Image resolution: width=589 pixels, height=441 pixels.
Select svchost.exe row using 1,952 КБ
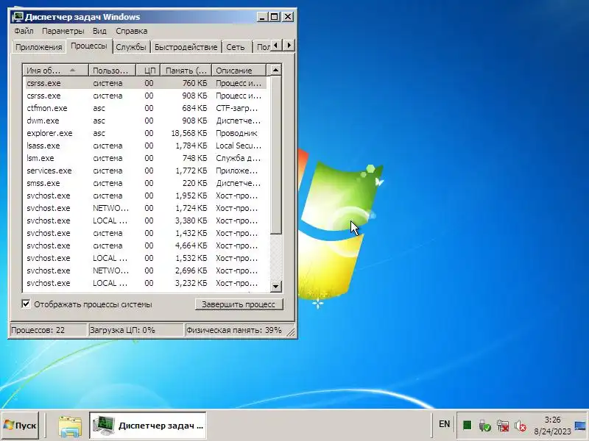click(146, 196)
